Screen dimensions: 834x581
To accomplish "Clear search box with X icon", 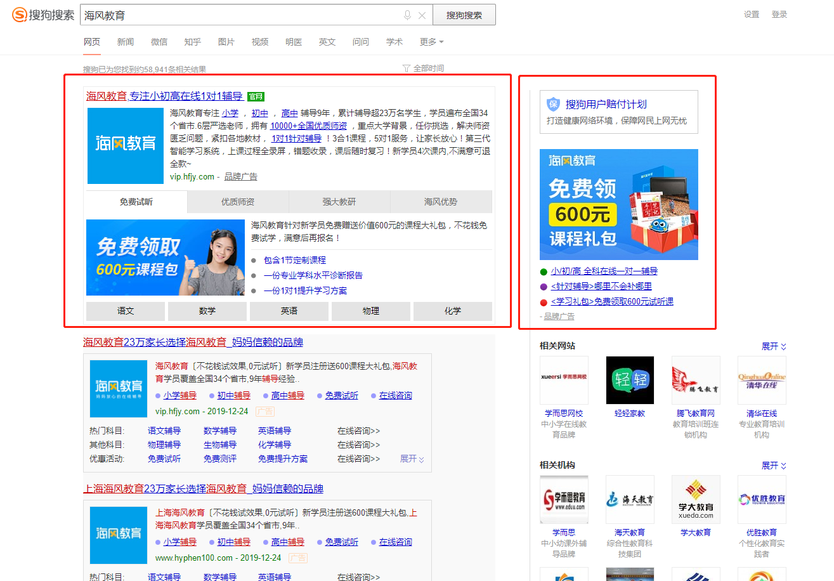I will (422, 15).
